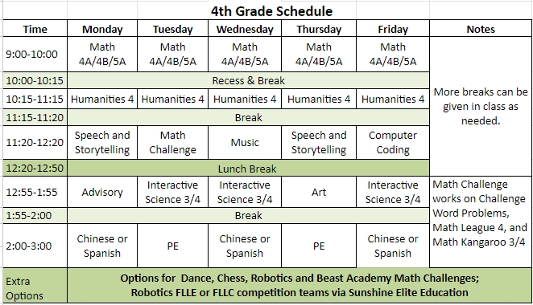Select the note about more breaks
The image size is (533, 305).
tap(481, 107)
